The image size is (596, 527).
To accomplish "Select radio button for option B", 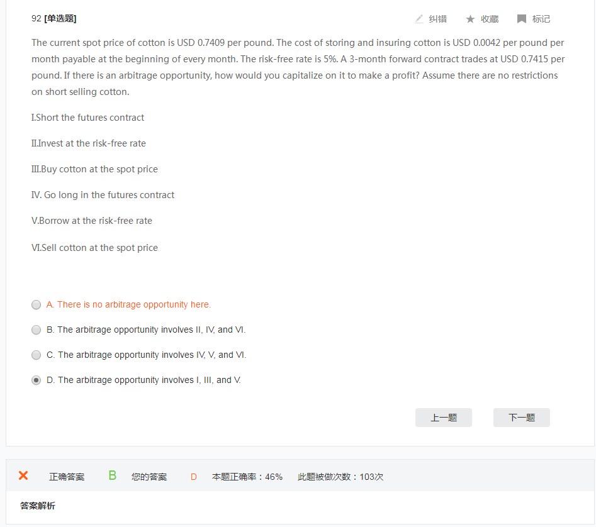I will coord(37,330).
